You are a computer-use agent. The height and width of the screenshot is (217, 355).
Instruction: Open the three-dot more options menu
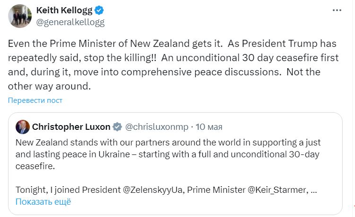pos(336,10)
